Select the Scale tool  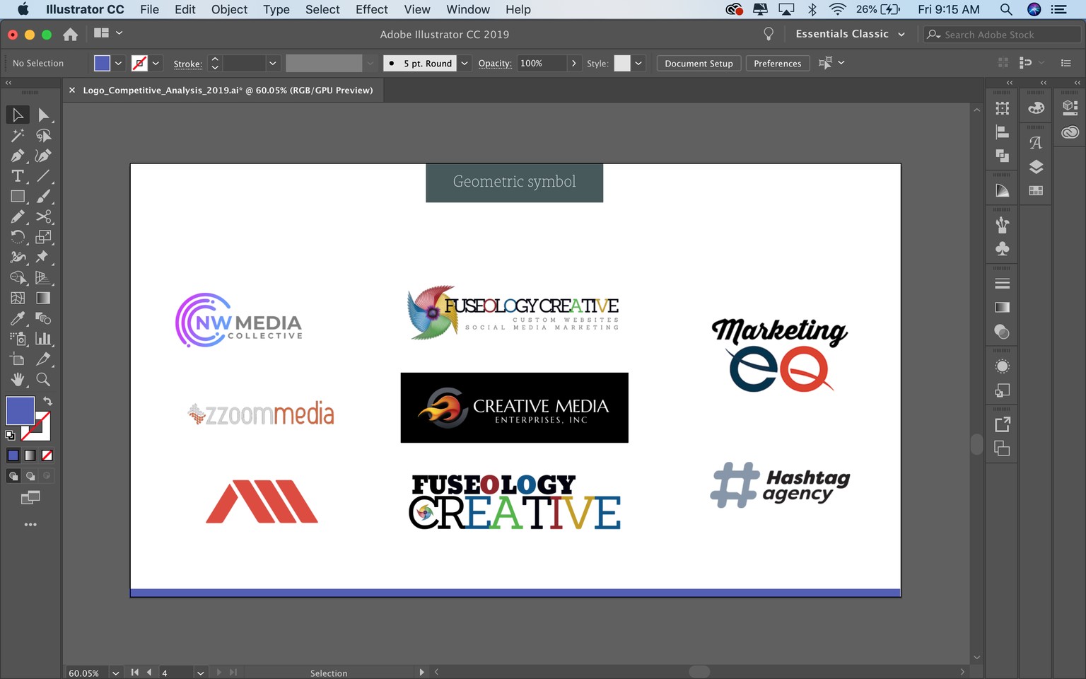(43, 237)
